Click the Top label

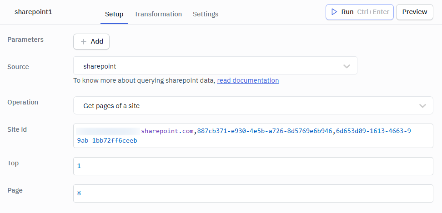coord(13,163)
